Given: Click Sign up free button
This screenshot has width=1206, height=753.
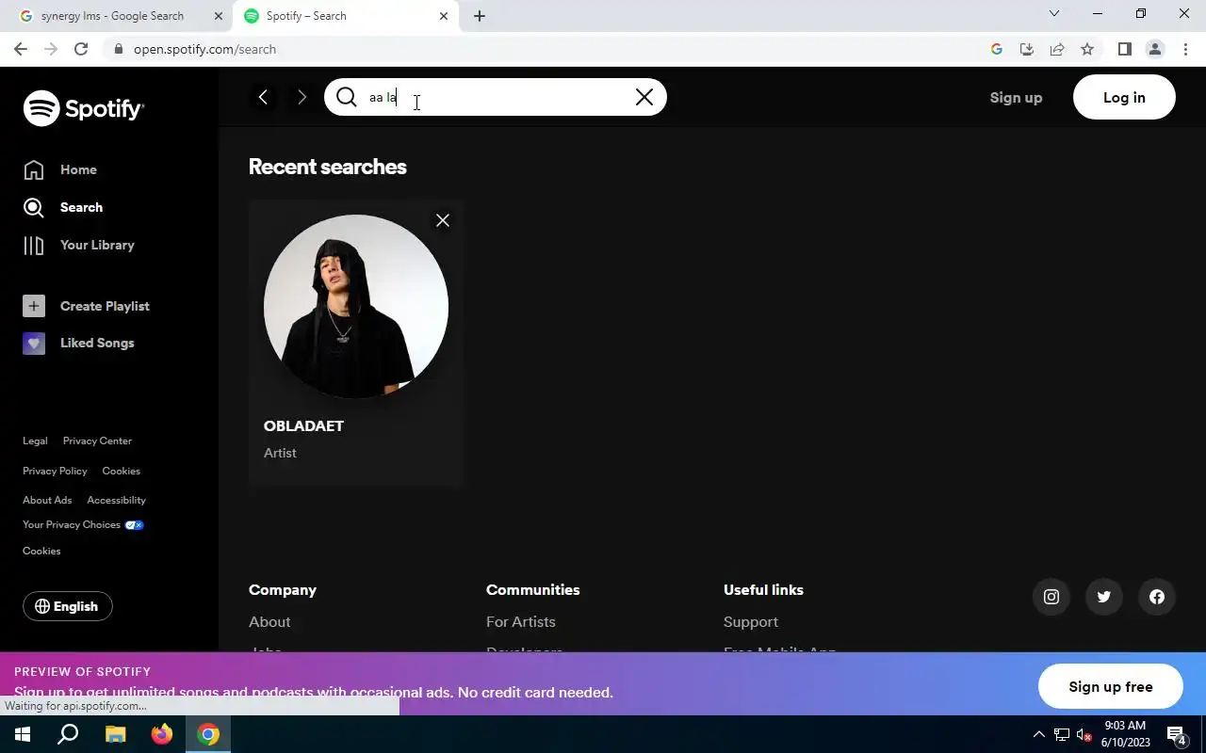Looking at the screenshot, I should (1111, 686).
